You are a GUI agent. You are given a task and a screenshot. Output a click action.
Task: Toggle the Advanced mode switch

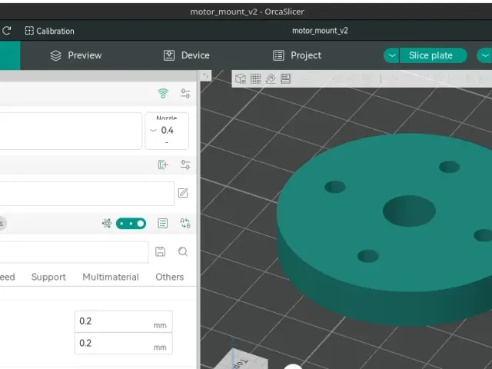coord(131,224)
